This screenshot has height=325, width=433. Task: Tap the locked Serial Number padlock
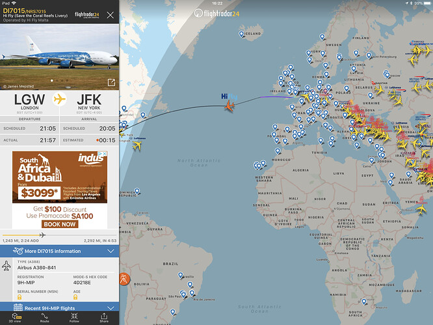(x=20, y=297)
